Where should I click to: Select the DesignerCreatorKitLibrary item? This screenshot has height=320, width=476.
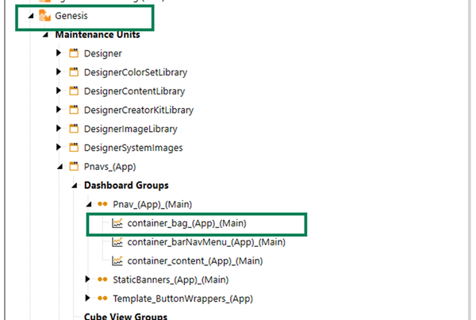tap(139, 110)
